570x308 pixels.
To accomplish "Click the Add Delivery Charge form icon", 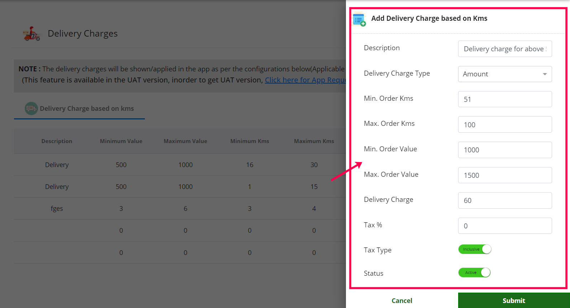I will pos(359,19).
